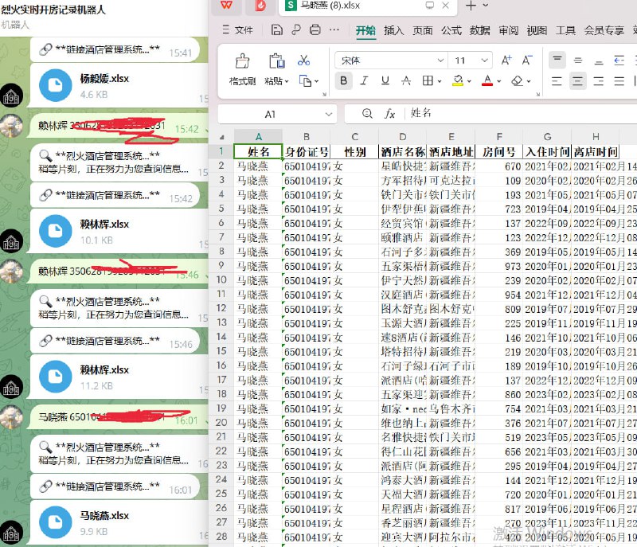The height and width of the screenshot is (547, 637).
Task: Open the font name dropdown showing 宋体
Action: pos(439,58)
